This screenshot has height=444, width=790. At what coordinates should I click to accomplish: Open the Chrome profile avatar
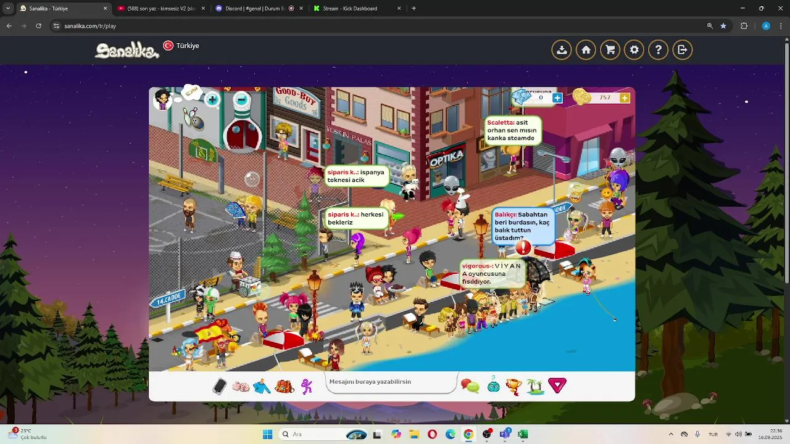pos(766,26)
